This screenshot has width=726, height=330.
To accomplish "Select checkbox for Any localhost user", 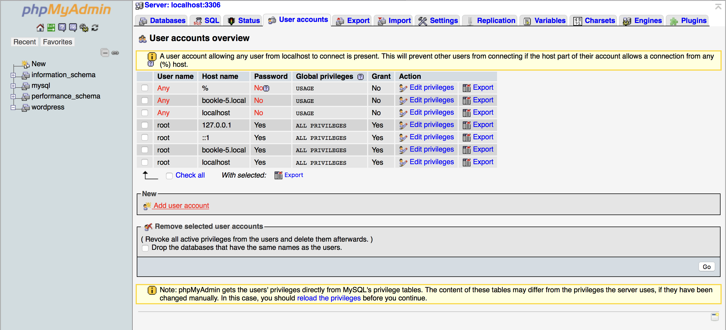I will (x=145, y=113).
